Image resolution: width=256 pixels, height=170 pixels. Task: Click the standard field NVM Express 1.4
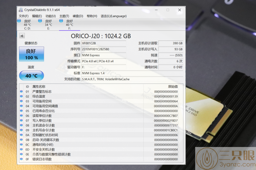[x=132, y=73]
